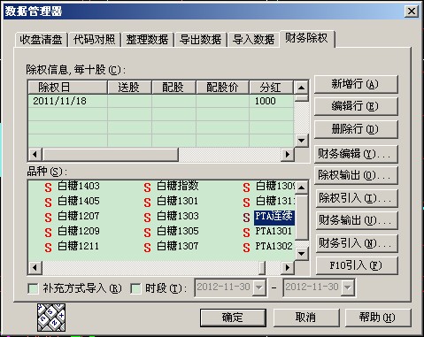Open the 整理数据 tab

pyautogui.click(x=147, y=39)
